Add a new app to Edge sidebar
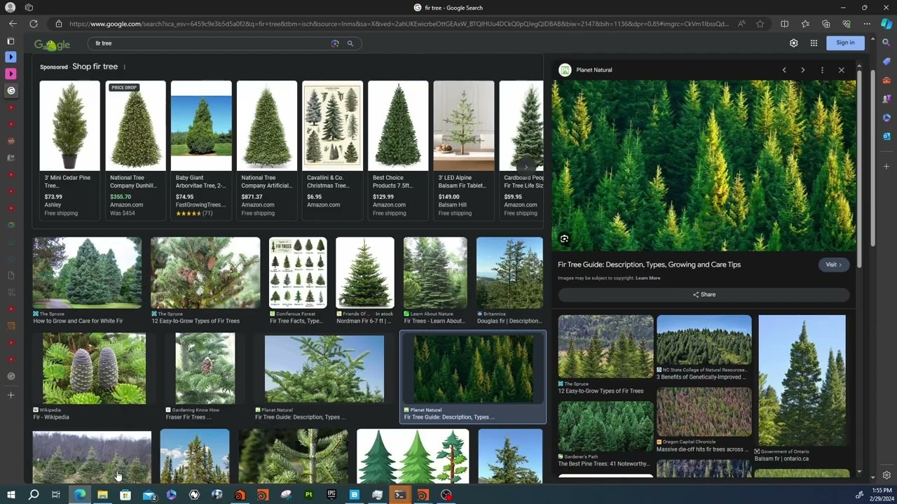The height and width of the screenshot is (504, 897). [886, 167]
